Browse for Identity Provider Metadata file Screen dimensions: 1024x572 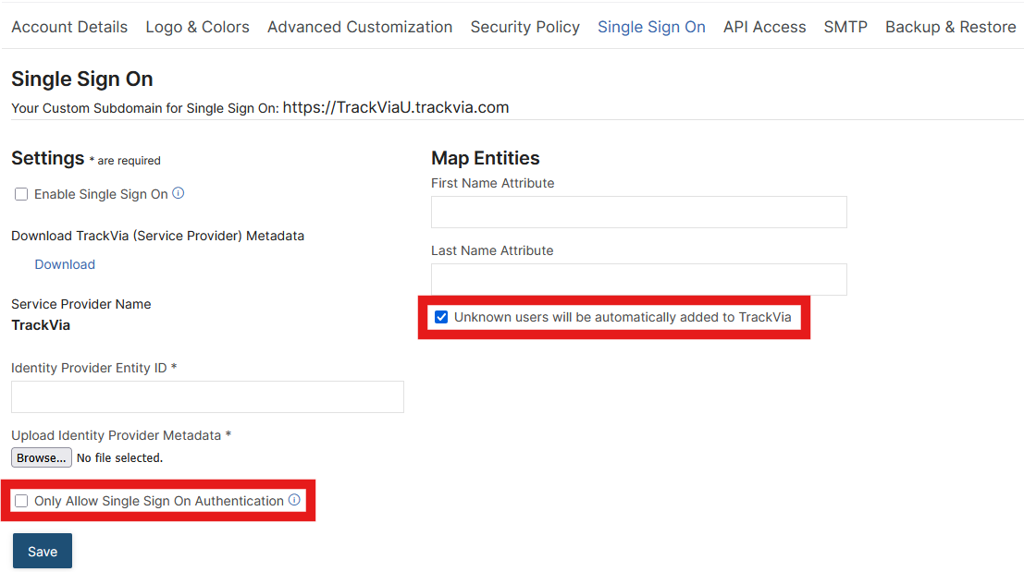click(42, 457)
